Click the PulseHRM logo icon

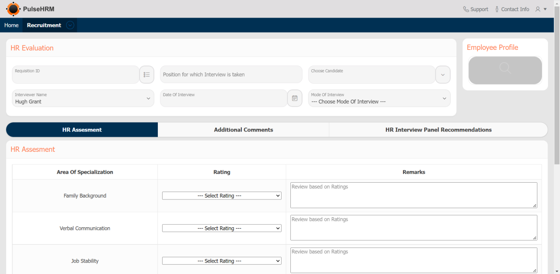coord(13,9)
